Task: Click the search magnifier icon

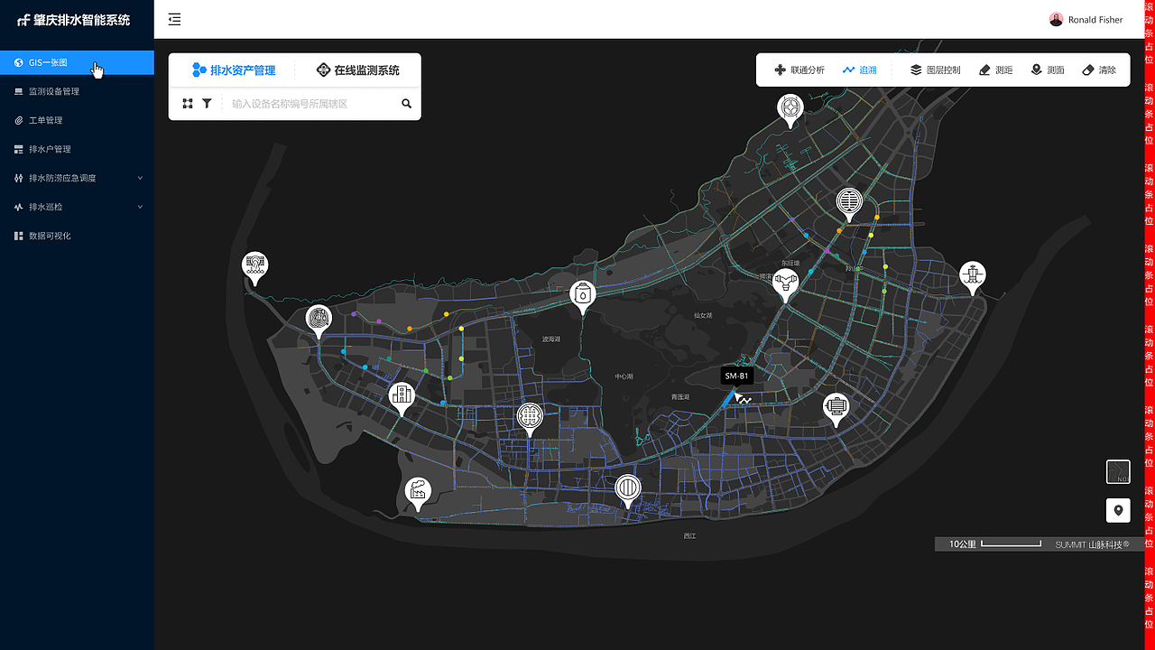Action: pos(407,104)
